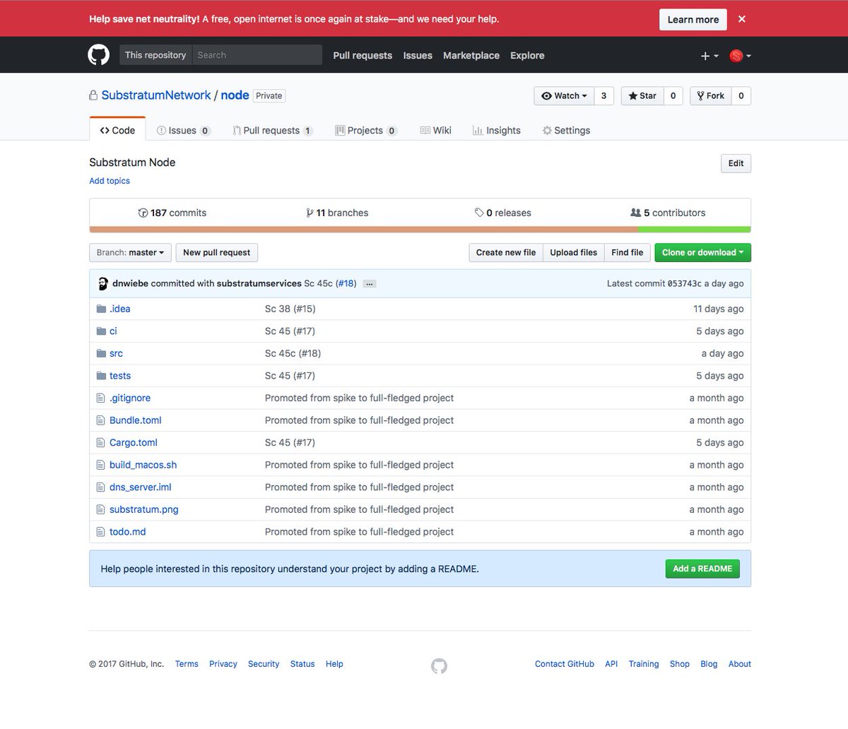Viewport: 848px width, 729px height.
Task: Click the GitHub Octocat logo in header
Action: tap(98, 55)
